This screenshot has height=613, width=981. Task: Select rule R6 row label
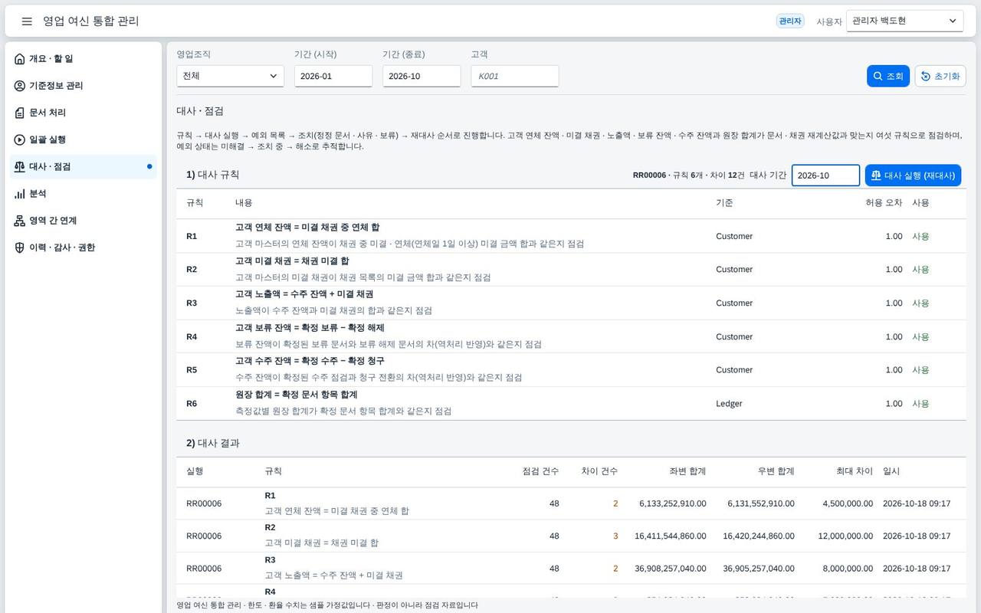pos(192,404)
